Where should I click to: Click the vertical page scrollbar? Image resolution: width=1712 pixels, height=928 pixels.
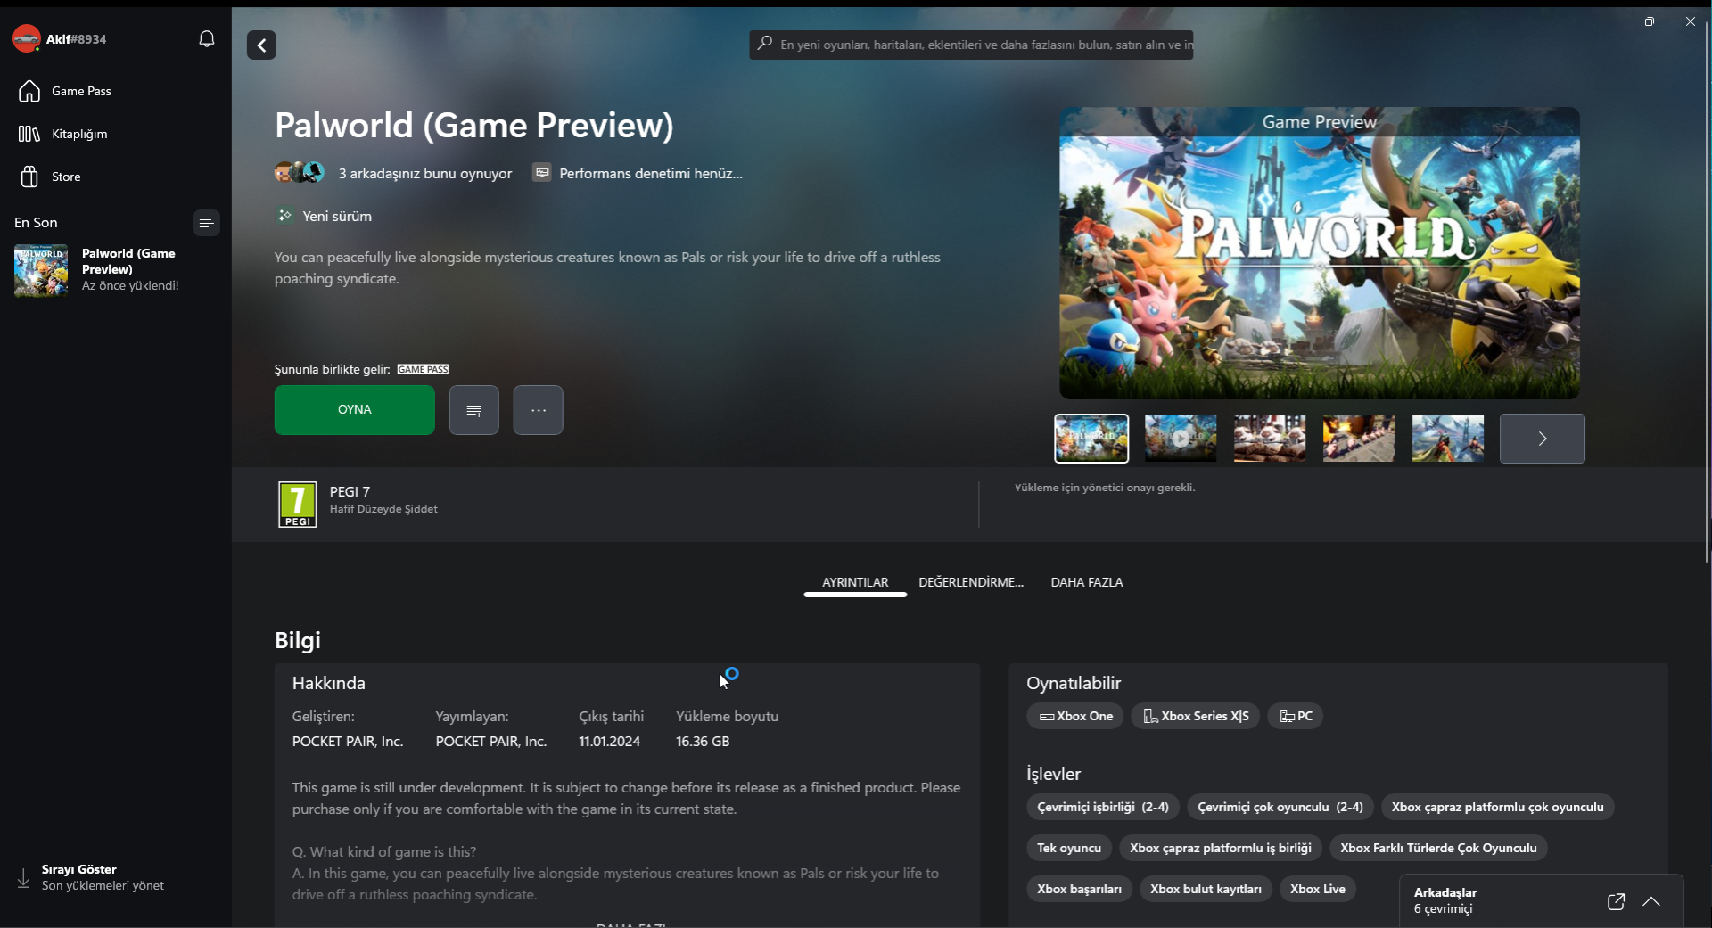1708,294
